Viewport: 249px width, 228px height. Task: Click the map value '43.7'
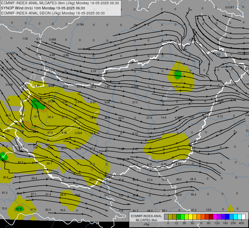24,70
